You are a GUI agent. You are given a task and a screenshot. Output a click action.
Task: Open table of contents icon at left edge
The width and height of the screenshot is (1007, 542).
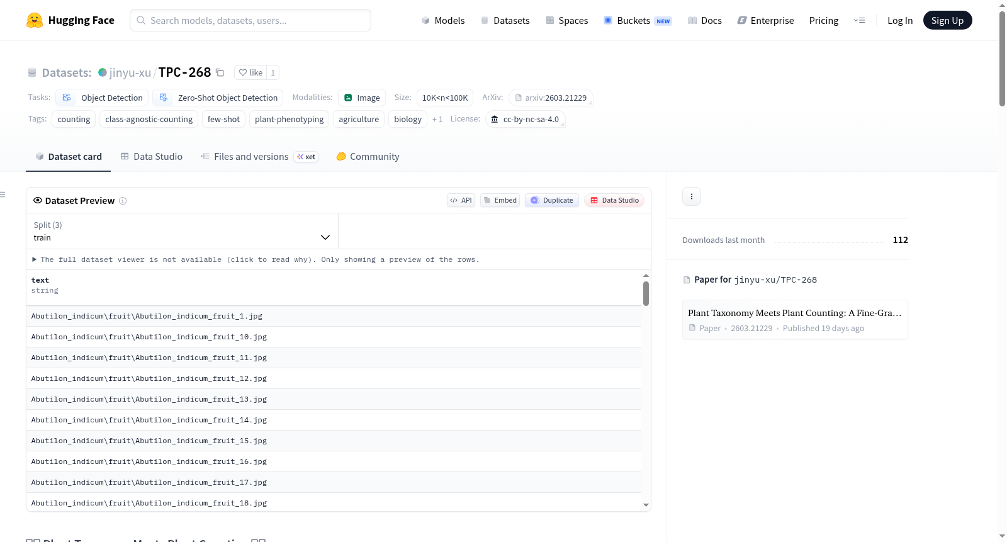click(3, 195)
